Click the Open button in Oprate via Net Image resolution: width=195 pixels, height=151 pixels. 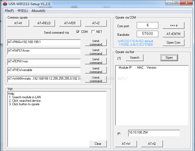tap(169, 58)
